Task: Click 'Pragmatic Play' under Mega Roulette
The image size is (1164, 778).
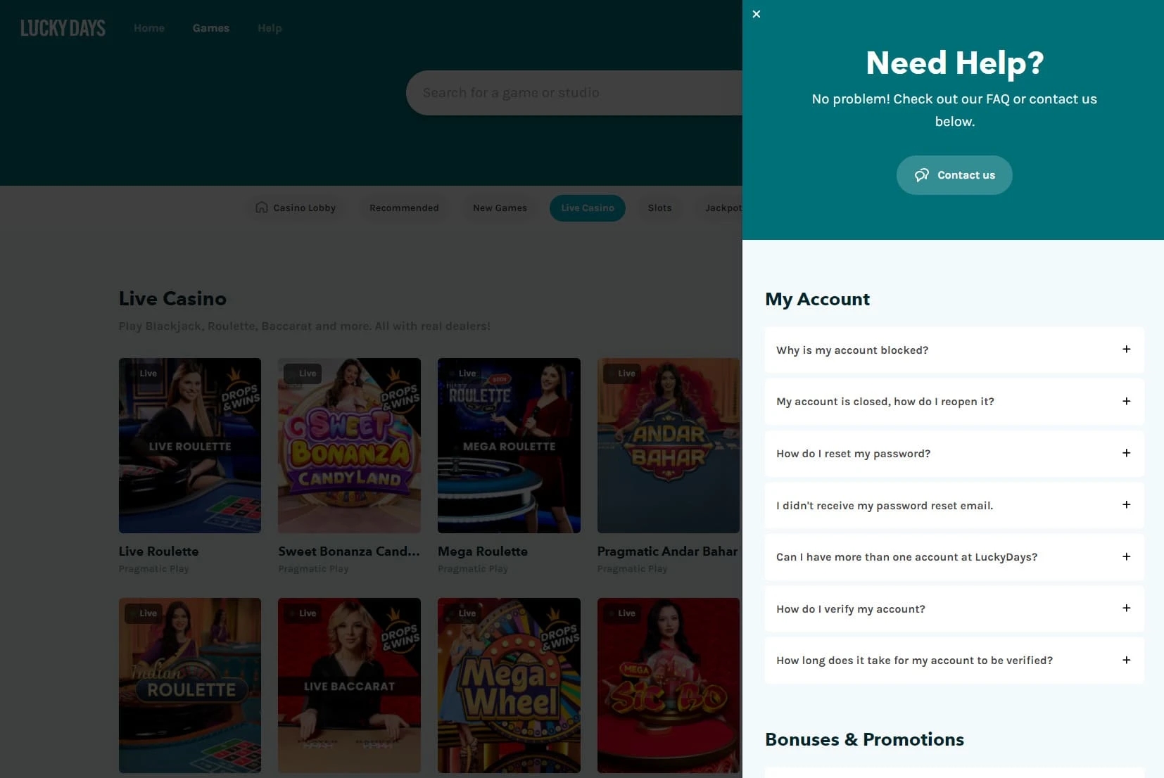Action: pyautogui.click(x=473, y=569)
